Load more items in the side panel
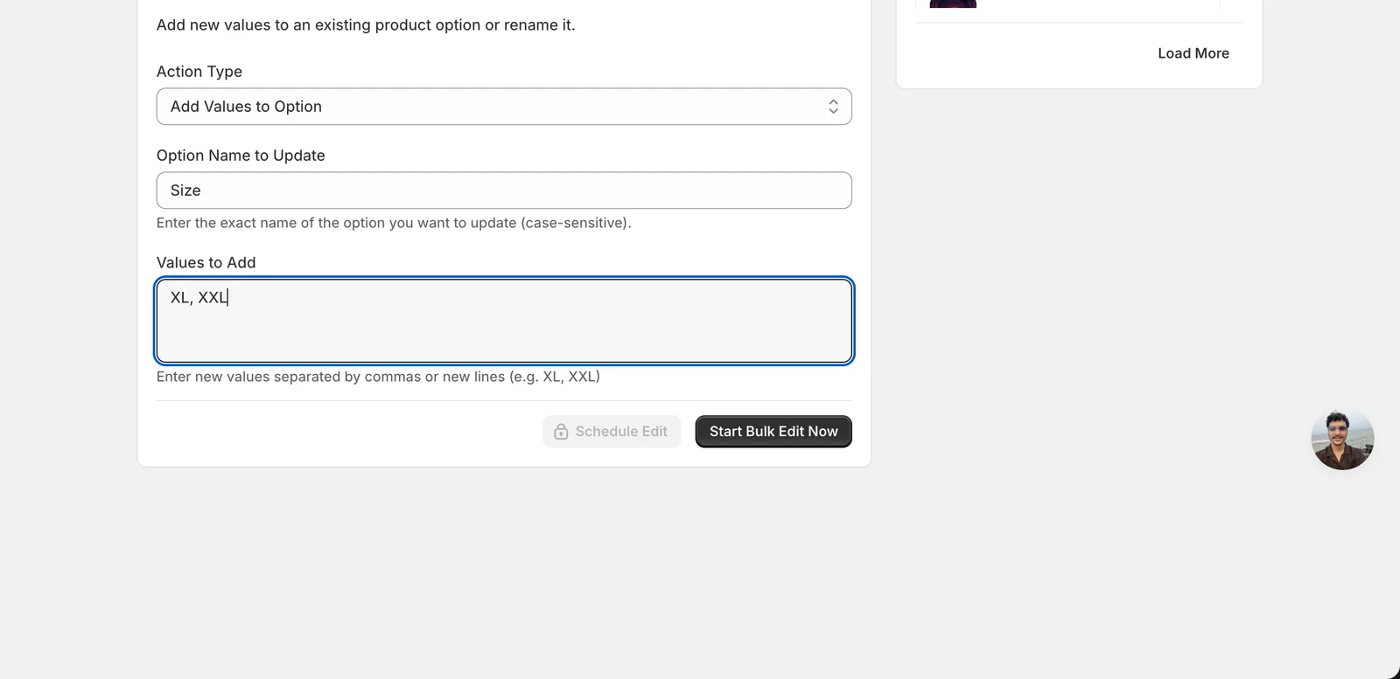The height and width of the screenshot is (679, 1400). point(1193,53)
